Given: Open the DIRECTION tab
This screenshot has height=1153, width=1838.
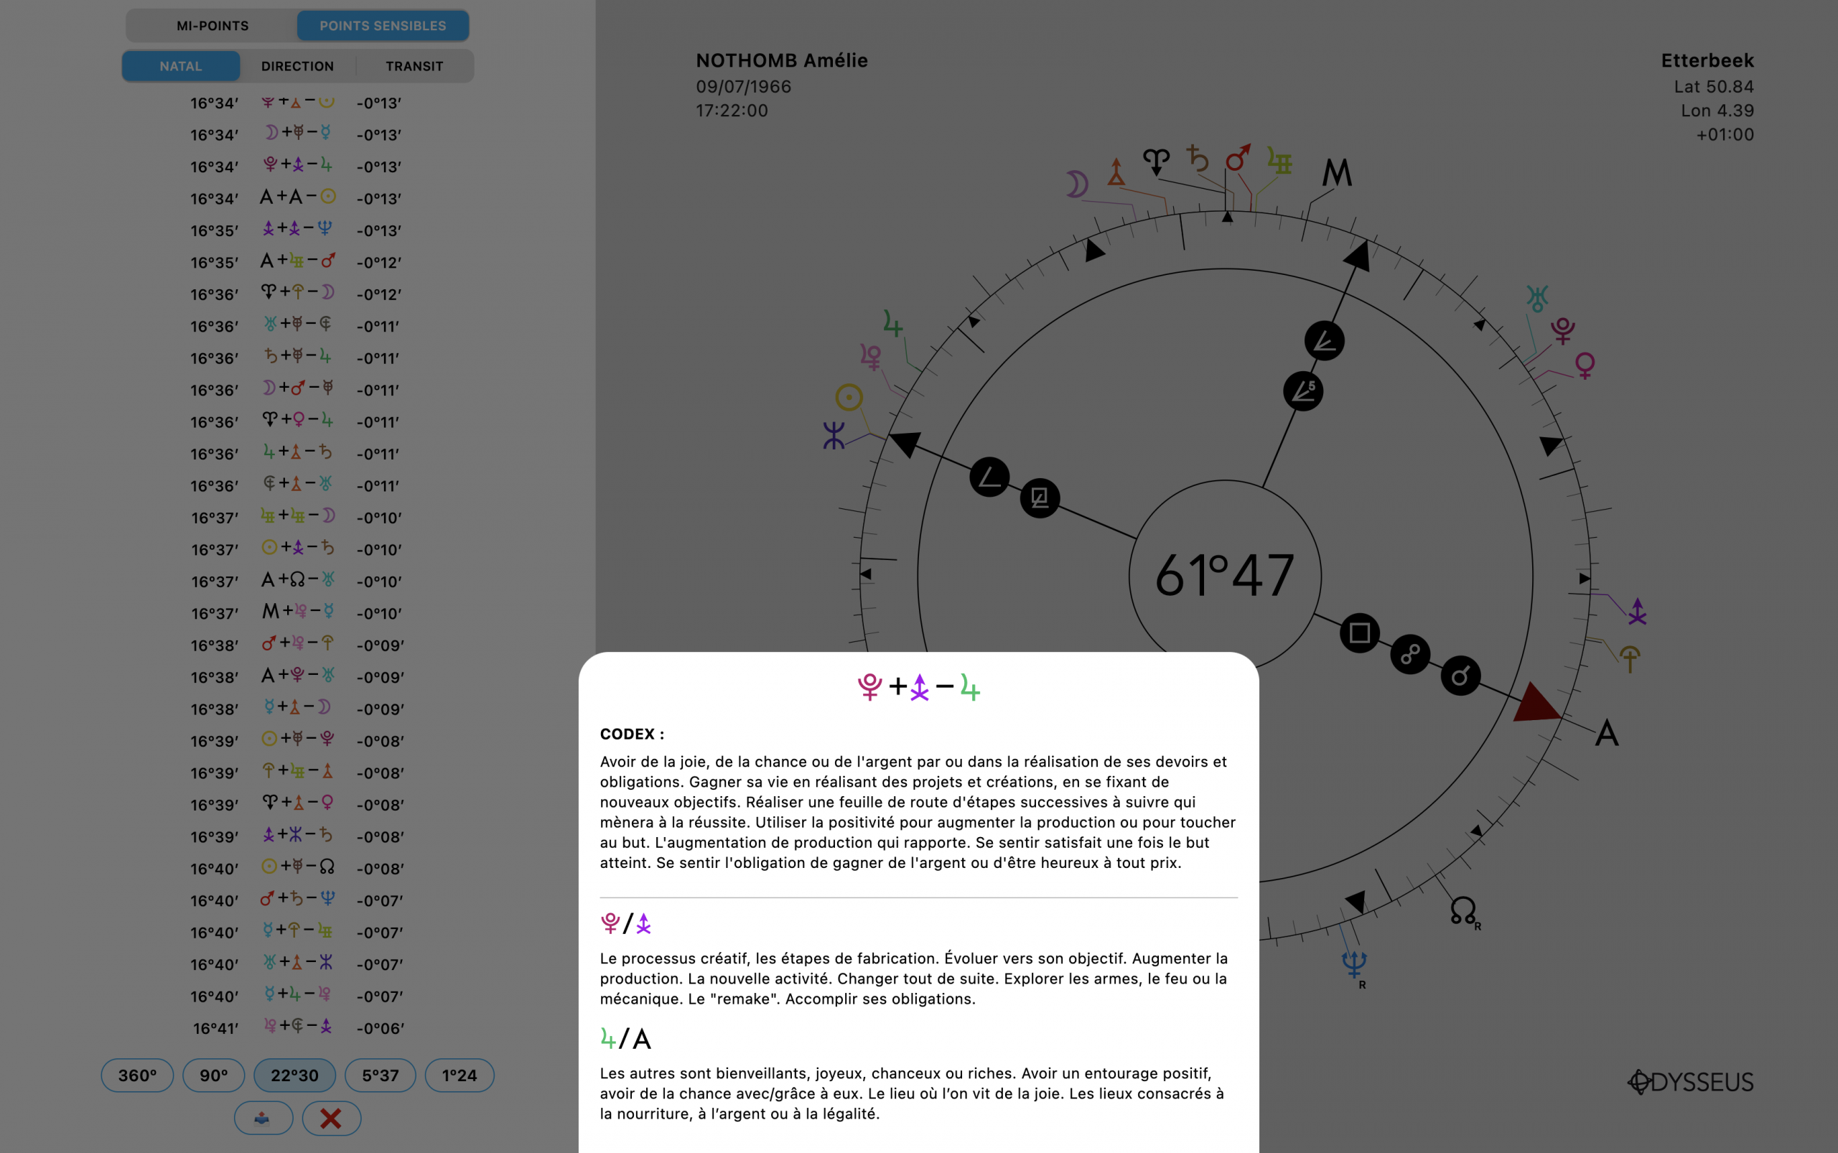Looking at the screenshot, I should [297, 66].
